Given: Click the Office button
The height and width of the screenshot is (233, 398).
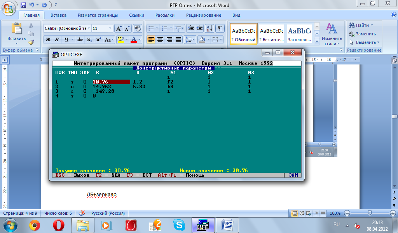Looking at the screenshot, I should tap(9, 9).
